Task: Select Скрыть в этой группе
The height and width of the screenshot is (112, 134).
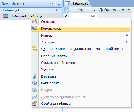Action: [81, 63]
